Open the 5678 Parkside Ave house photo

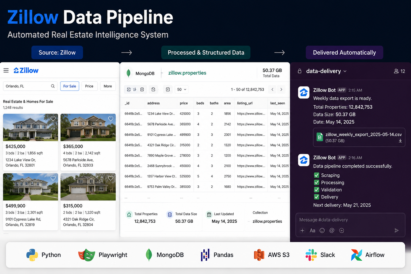point(88,127)
